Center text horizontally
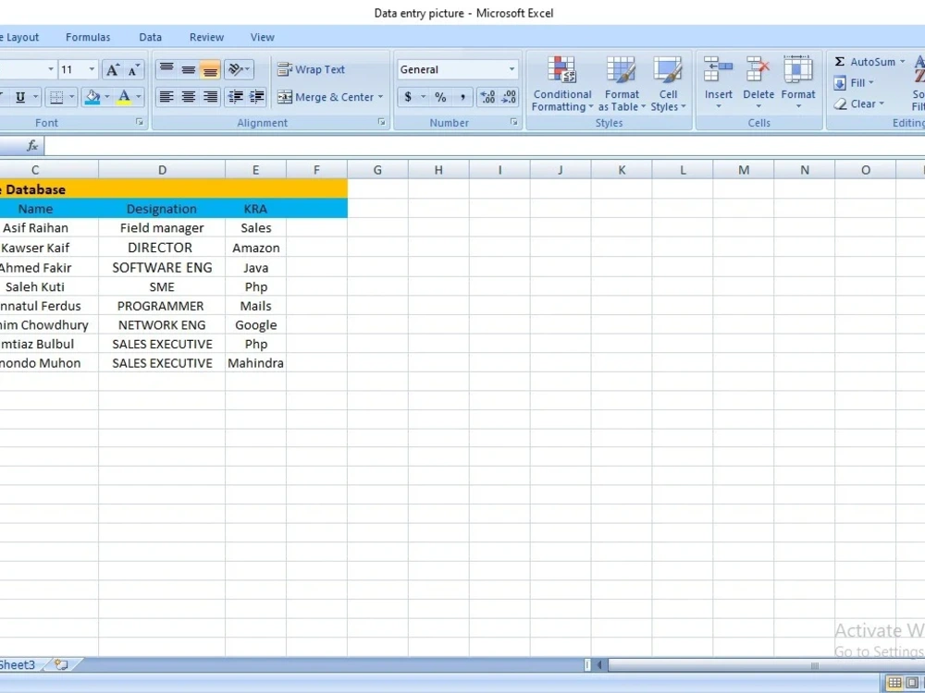925x693 pixels. click(189, 97)
